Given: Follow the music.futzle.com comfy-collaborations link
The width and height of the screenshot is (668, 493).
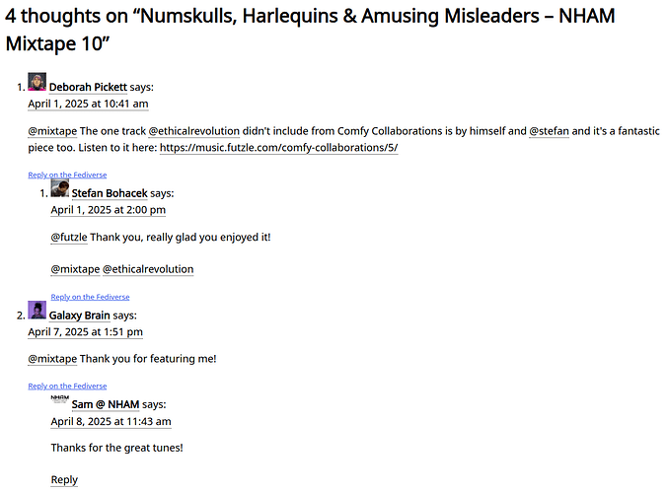Looking at the screenshot, I should 278,148.
